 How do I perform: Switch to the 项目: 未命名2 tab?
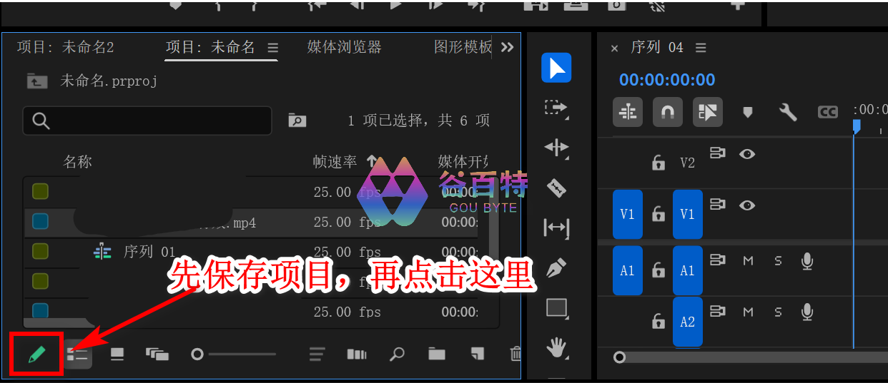[65, 47]
